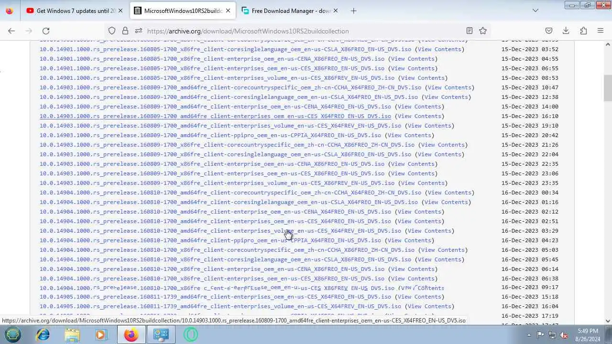Toggle reader view
612x344 pixels.
click(x=470, y=31)
